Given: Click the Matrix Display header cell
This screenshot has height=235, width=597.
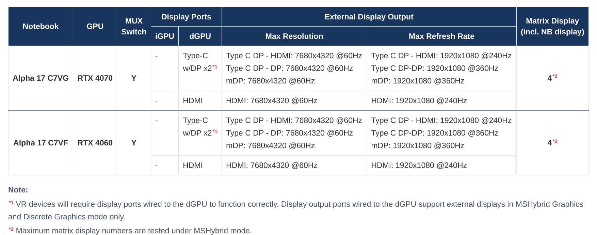Looking at the screenshot, I should coord(552,26).
